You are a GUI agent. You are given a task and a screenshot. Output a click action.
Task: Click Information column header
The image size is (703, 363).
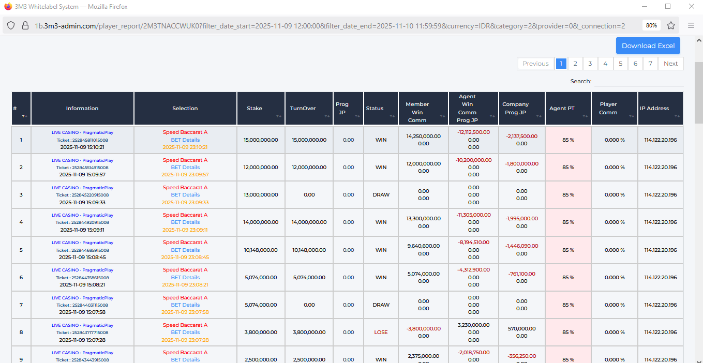coord(82,109)
